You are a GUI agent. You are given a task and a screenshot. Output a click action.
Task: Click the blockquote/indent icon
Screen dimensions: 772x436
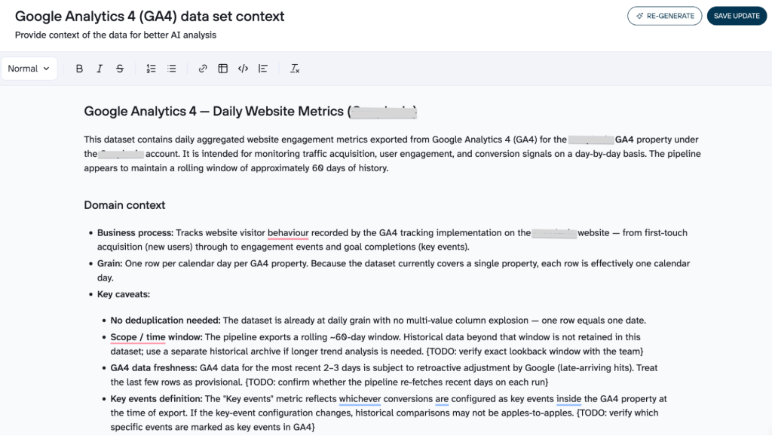tap(263, 69)
